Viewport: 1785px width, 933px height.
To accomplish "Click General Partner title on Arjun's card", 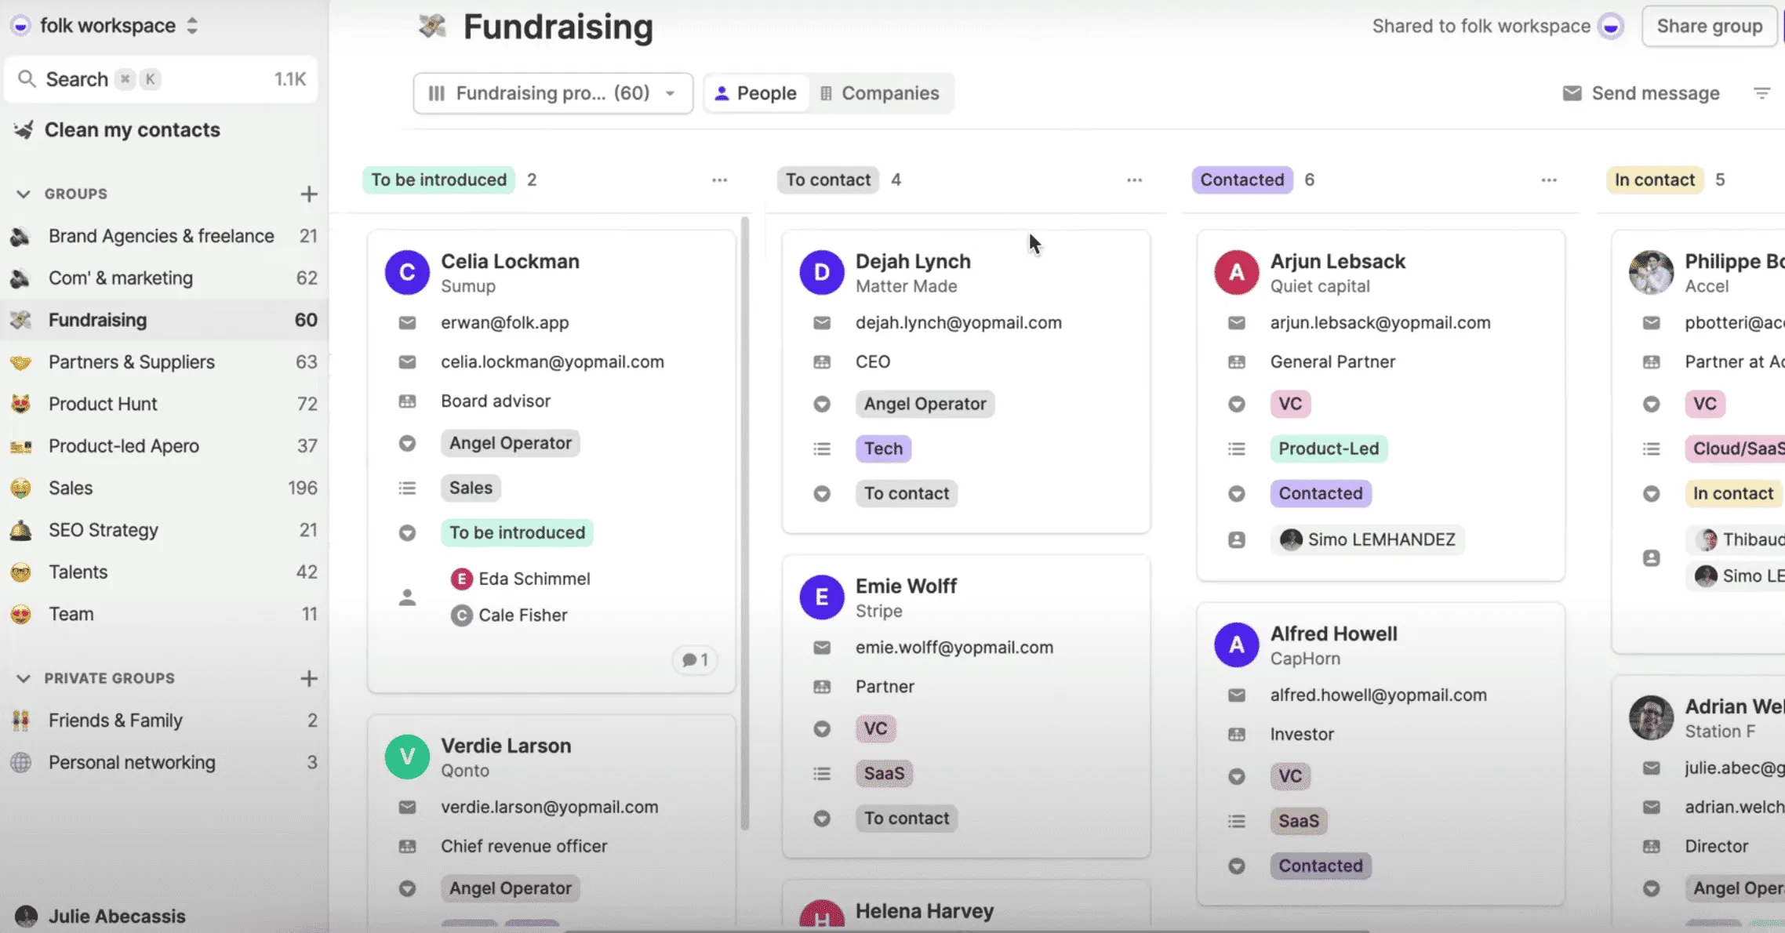I will tap(1332, 362).
